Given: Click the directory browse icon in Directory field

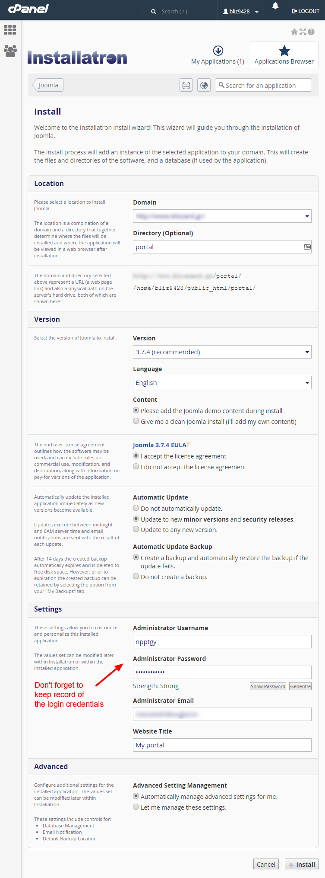Looking at the screenshot, I should coord(307,247).
